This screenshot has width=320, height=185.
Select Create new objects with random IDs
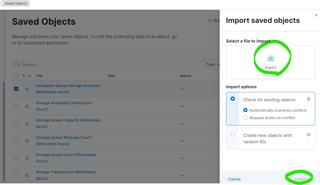tap(233, 134)
